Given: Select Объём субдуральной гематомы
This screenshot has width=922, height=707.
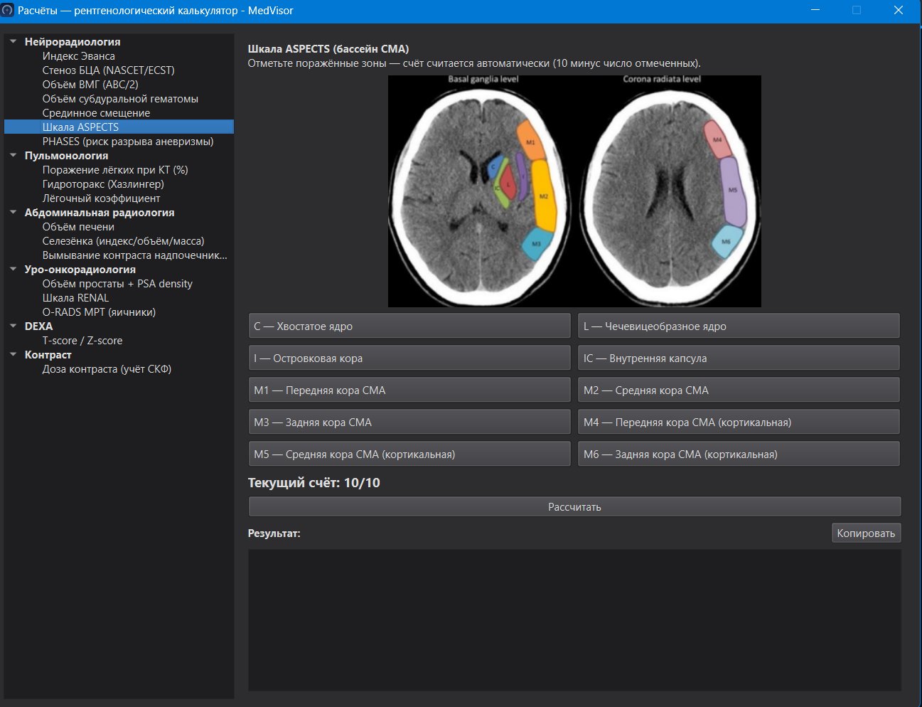Looking at the screenshot, I should pos(120,99).
